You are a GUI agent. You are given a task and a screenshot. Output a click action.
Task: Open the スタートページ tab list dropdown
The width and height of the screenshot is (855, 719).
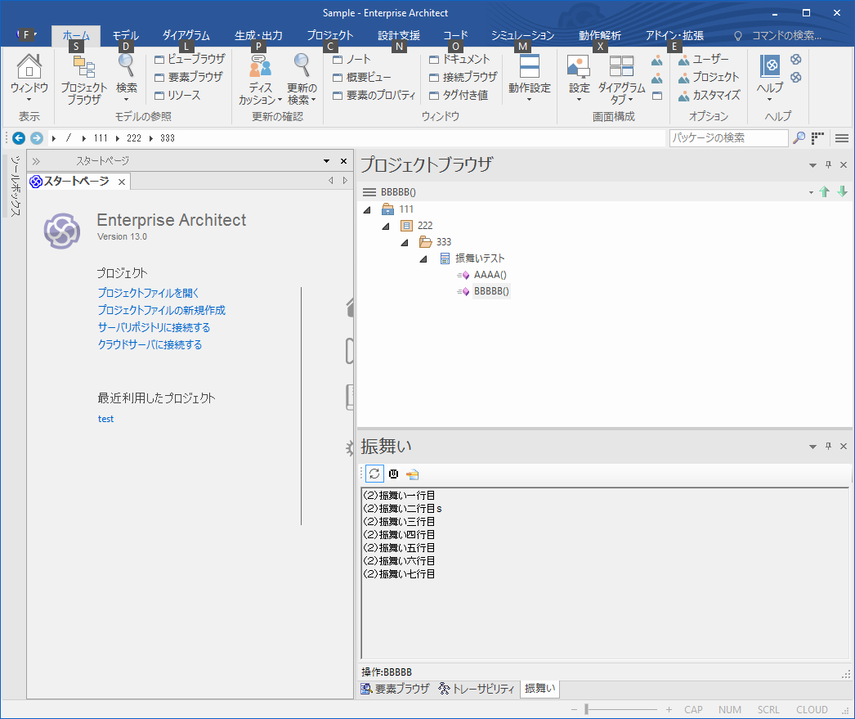point(327,161)
